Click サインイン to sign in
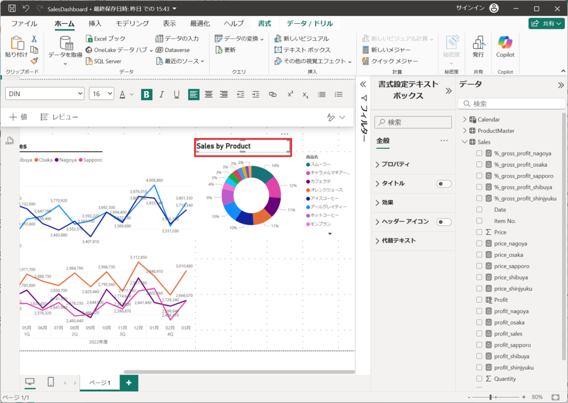This screenshot has width=568, height=403. pos(470,8)
